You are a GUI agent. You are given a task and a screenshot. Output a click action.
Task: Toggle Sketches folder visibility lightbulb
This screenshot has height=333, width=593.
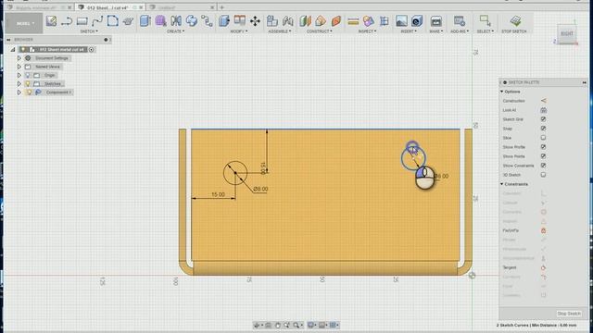coord(28,84)
